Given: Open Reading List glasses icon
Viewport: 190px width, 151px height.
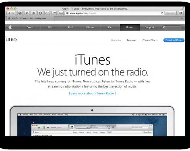Looking at the screenshot, I should pos(61,13).
